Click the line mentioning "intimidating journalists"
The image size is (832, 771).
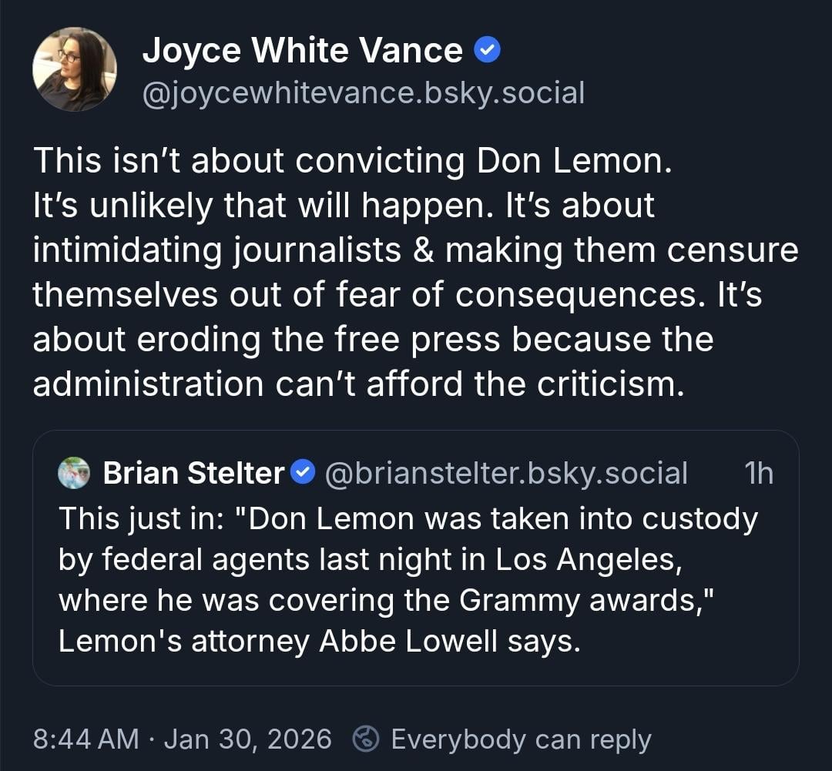414,250
